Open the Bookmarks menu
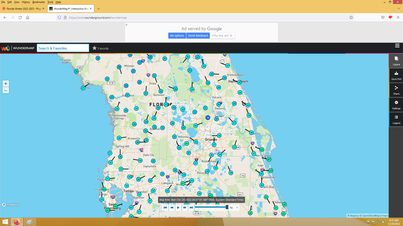Screen dimensions: 403x226 coord(39,2)
